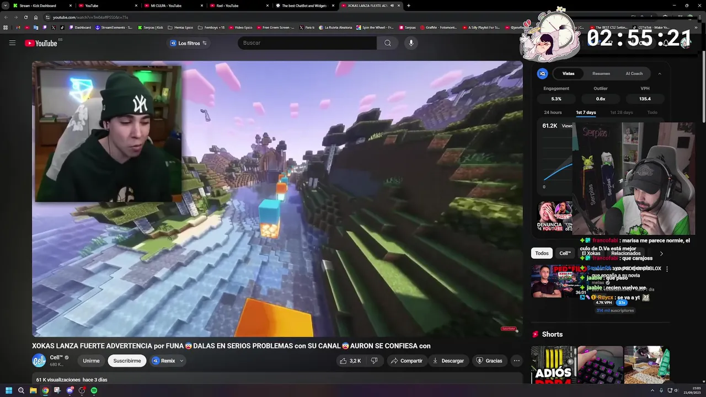
Task: Click the browser address bar URL
Action: (x=90, y=17)
